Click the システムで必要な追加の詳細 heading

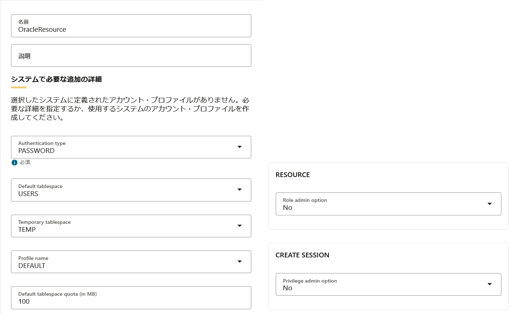[56, 79]
